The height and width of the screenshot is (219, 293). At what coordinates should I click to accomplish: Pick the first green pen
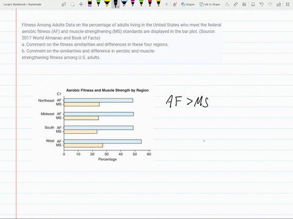pyautogui.click(x=98, y=4)
